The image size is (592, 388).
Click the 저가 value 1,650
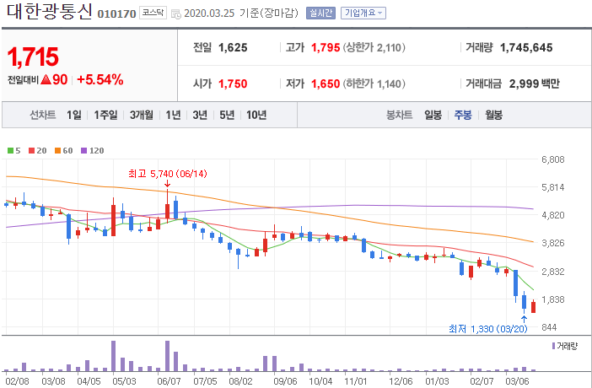pyautogui.click(x=326, y=84)
